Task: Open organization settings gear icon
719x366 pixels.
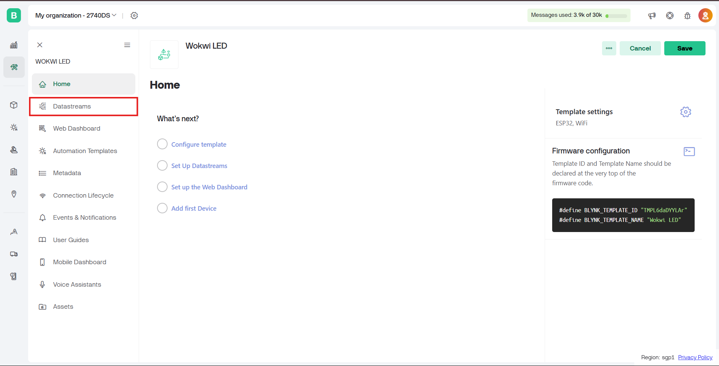Action: pos(134,15)
